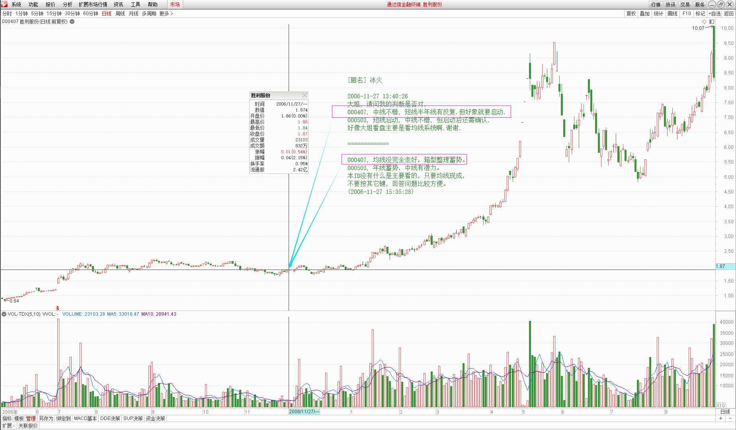Click the 画线 drawing tool button
This screenshot has height=430, width=736.
[672, 14]
